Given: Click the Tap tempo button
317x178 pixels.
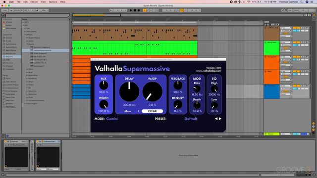Looking at the screenshot, I should [11, 10].
